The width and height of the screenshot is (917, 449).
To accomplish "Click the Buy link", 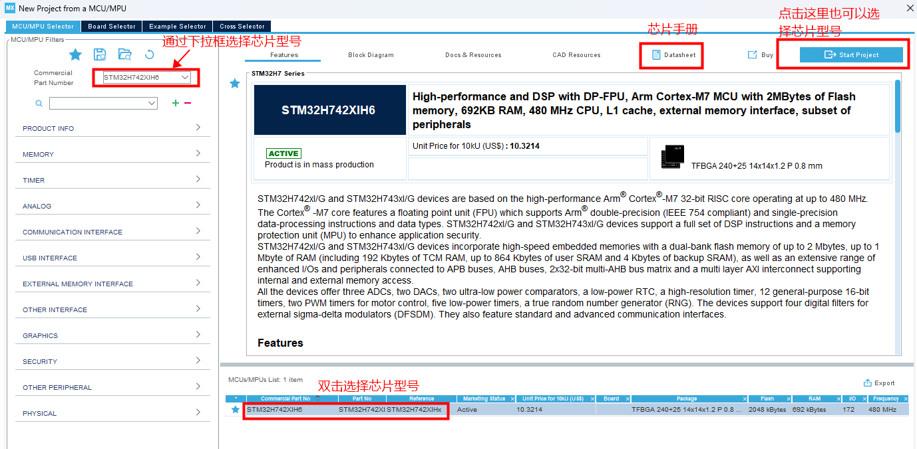I will pyautogui.click(x=760, y=55).
